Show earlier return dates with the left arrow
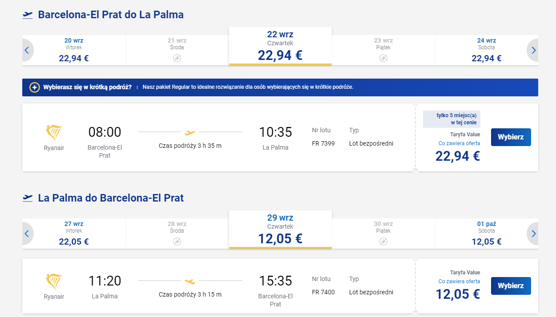 coord(28,234)
